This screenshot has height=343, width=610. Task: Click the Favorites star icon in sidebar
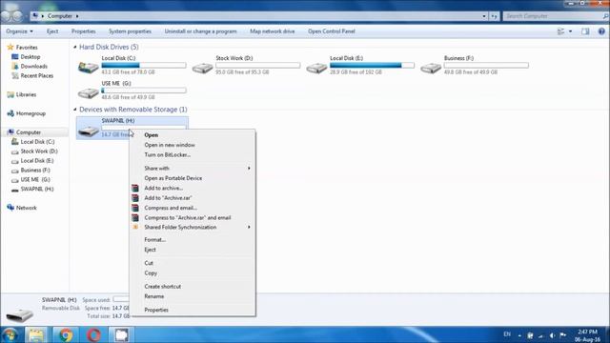[10, 47]
